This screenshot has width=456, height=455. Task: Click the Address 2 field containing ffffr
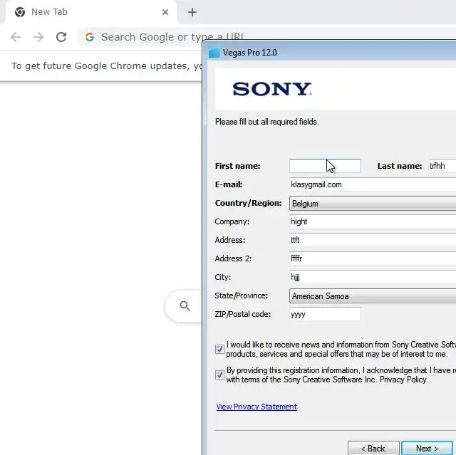tap(373, 258)
